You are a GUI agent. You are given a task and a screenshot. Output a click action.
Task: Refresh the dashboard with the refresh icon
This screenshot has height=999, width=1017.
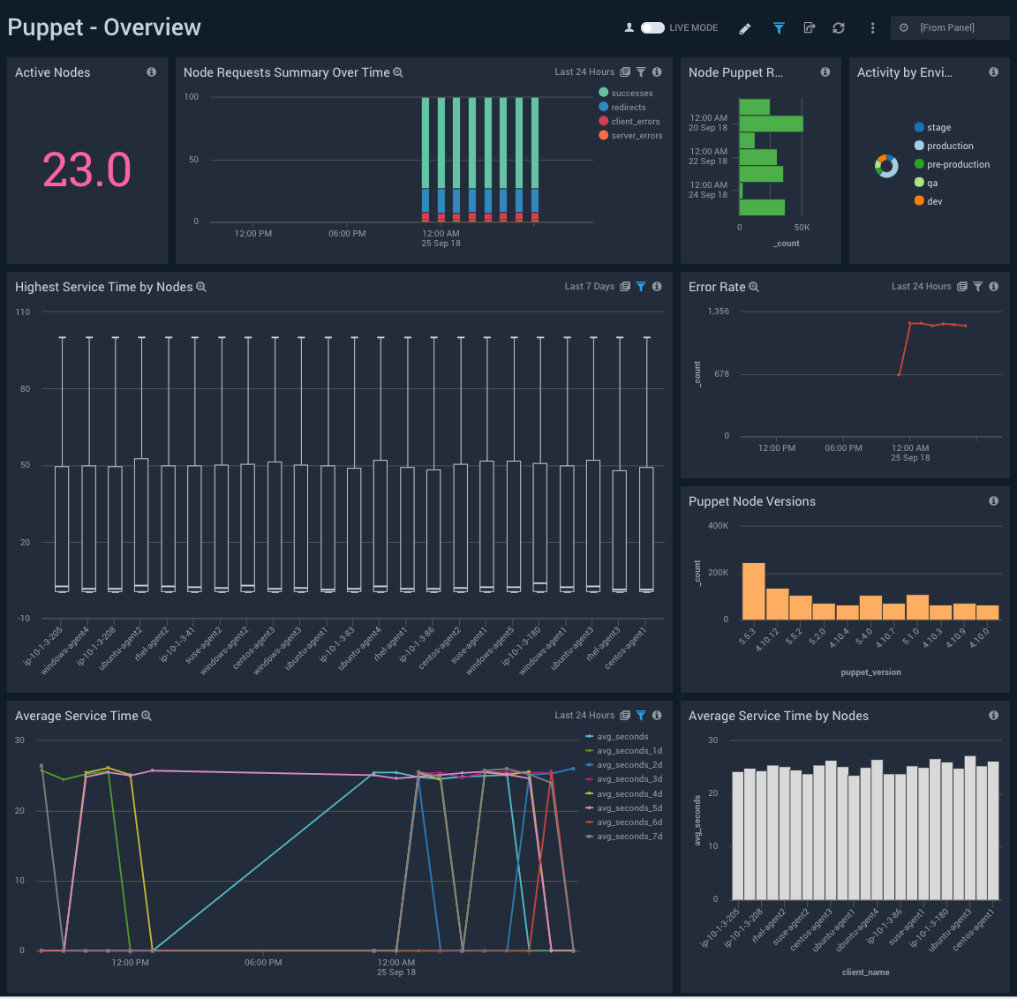click(x=839, y=28)
